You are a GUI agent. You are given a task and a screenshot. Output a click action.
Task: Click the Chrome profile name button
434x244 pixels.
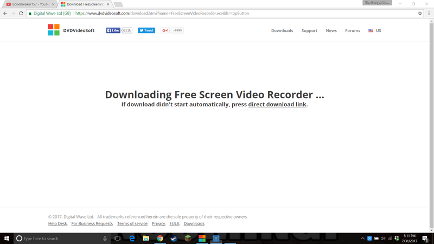377,3
